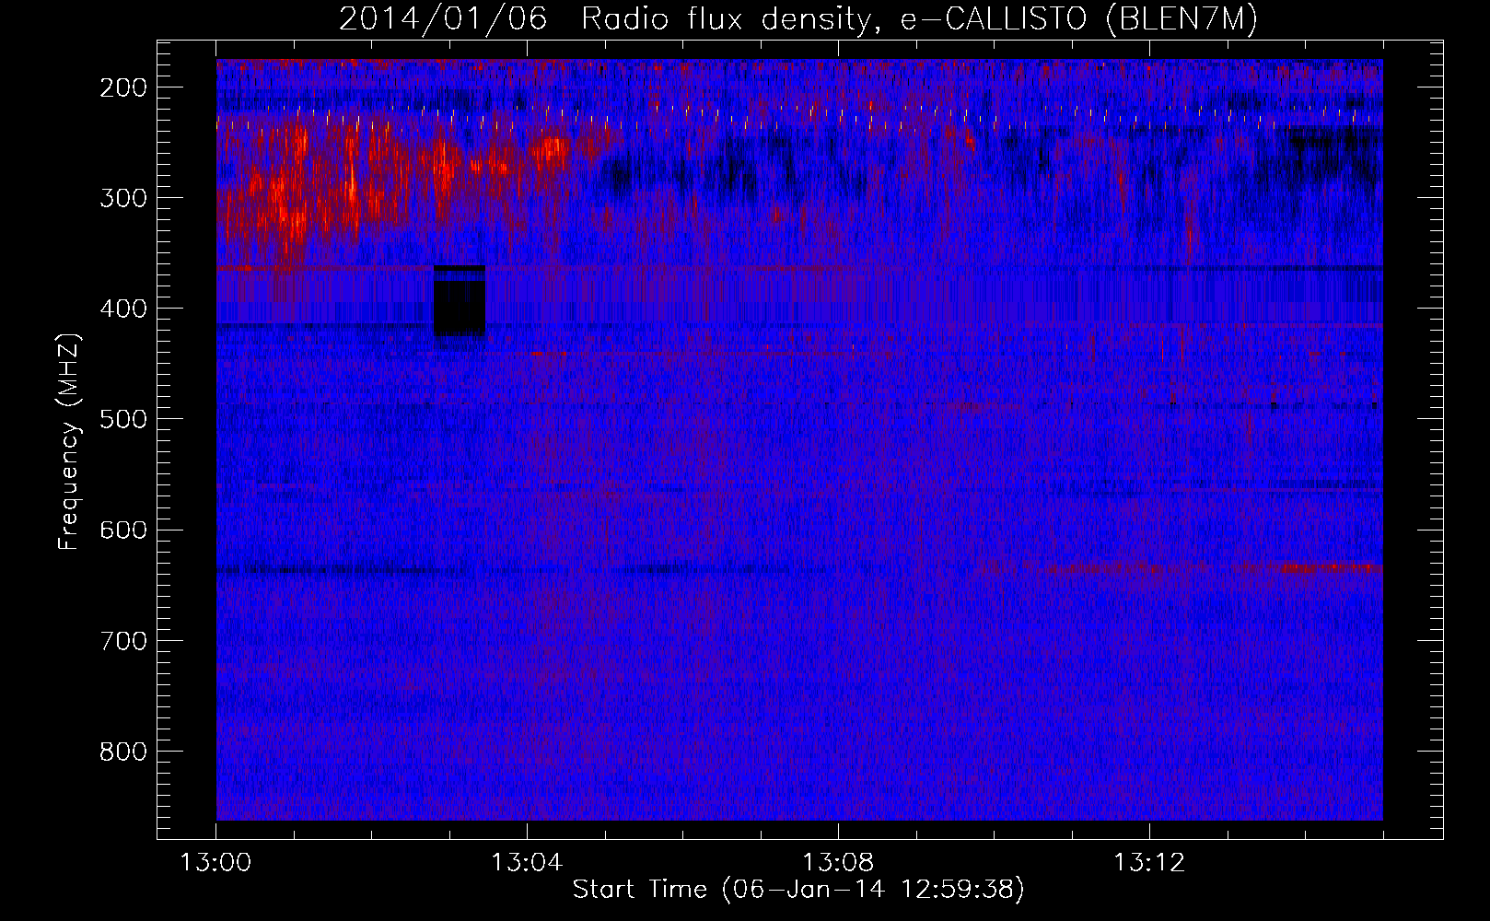This screenshot has height=921, width=1490.
Task: Click the plot title '2014/01/06 Radio flux density'
Action: (x=798, y=19)
